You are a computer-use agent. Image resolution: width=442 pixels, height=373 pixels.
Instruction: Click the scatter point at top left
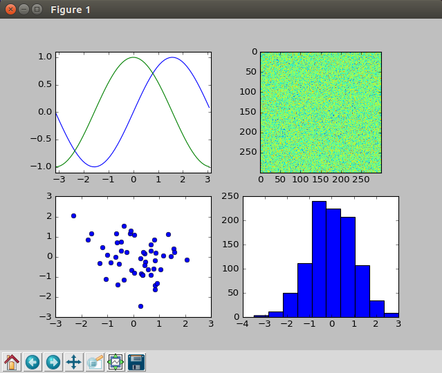pyautogui.click(x=73, y=216)
